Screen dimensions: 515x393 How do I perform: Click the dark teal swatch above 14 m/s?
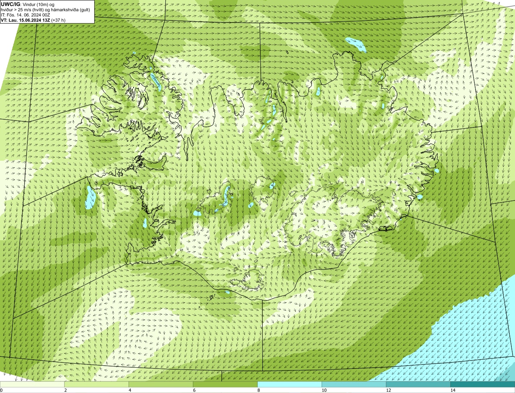(x=483, y=384)
